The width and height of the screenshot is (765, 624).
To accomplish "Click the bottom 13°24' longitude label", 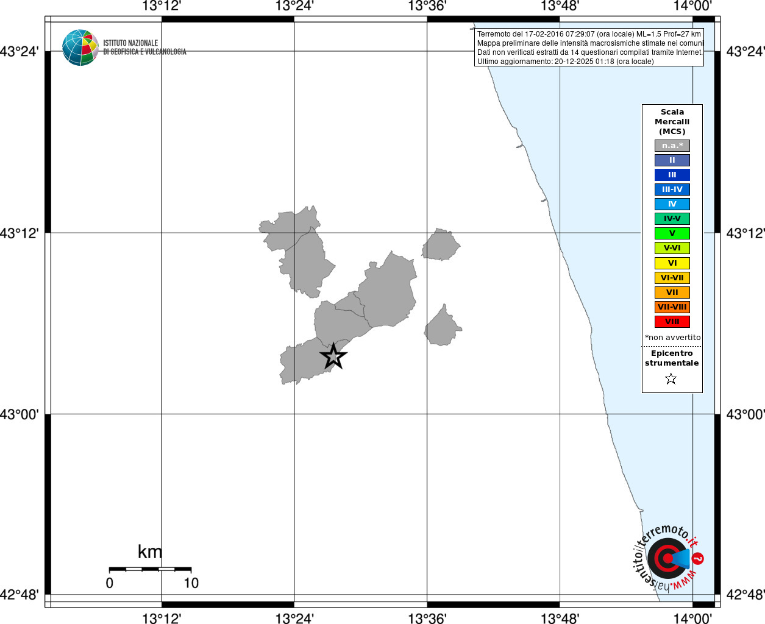I will [294, 619].
